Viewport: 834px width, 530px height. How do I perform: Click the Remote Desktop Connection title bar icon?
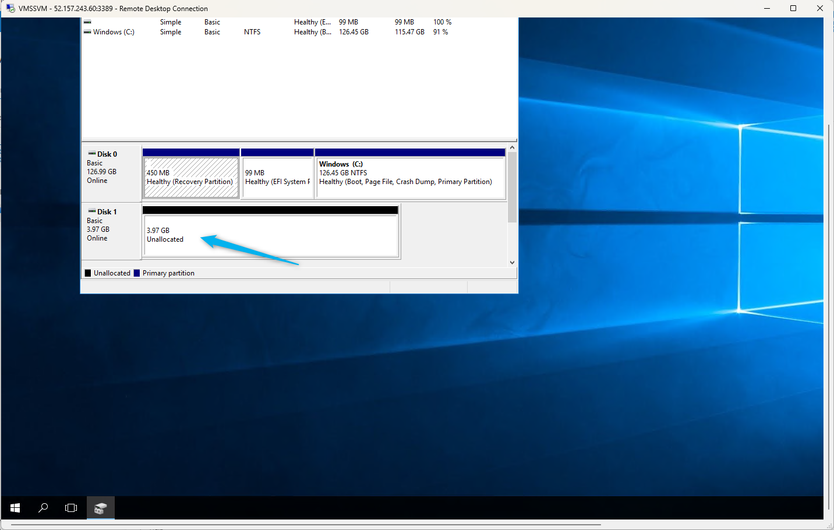tap(10, 8)
